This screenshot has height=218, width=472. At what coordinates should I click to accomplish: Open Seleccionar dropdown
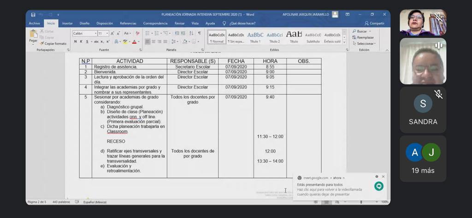click(x=364, y=43)
